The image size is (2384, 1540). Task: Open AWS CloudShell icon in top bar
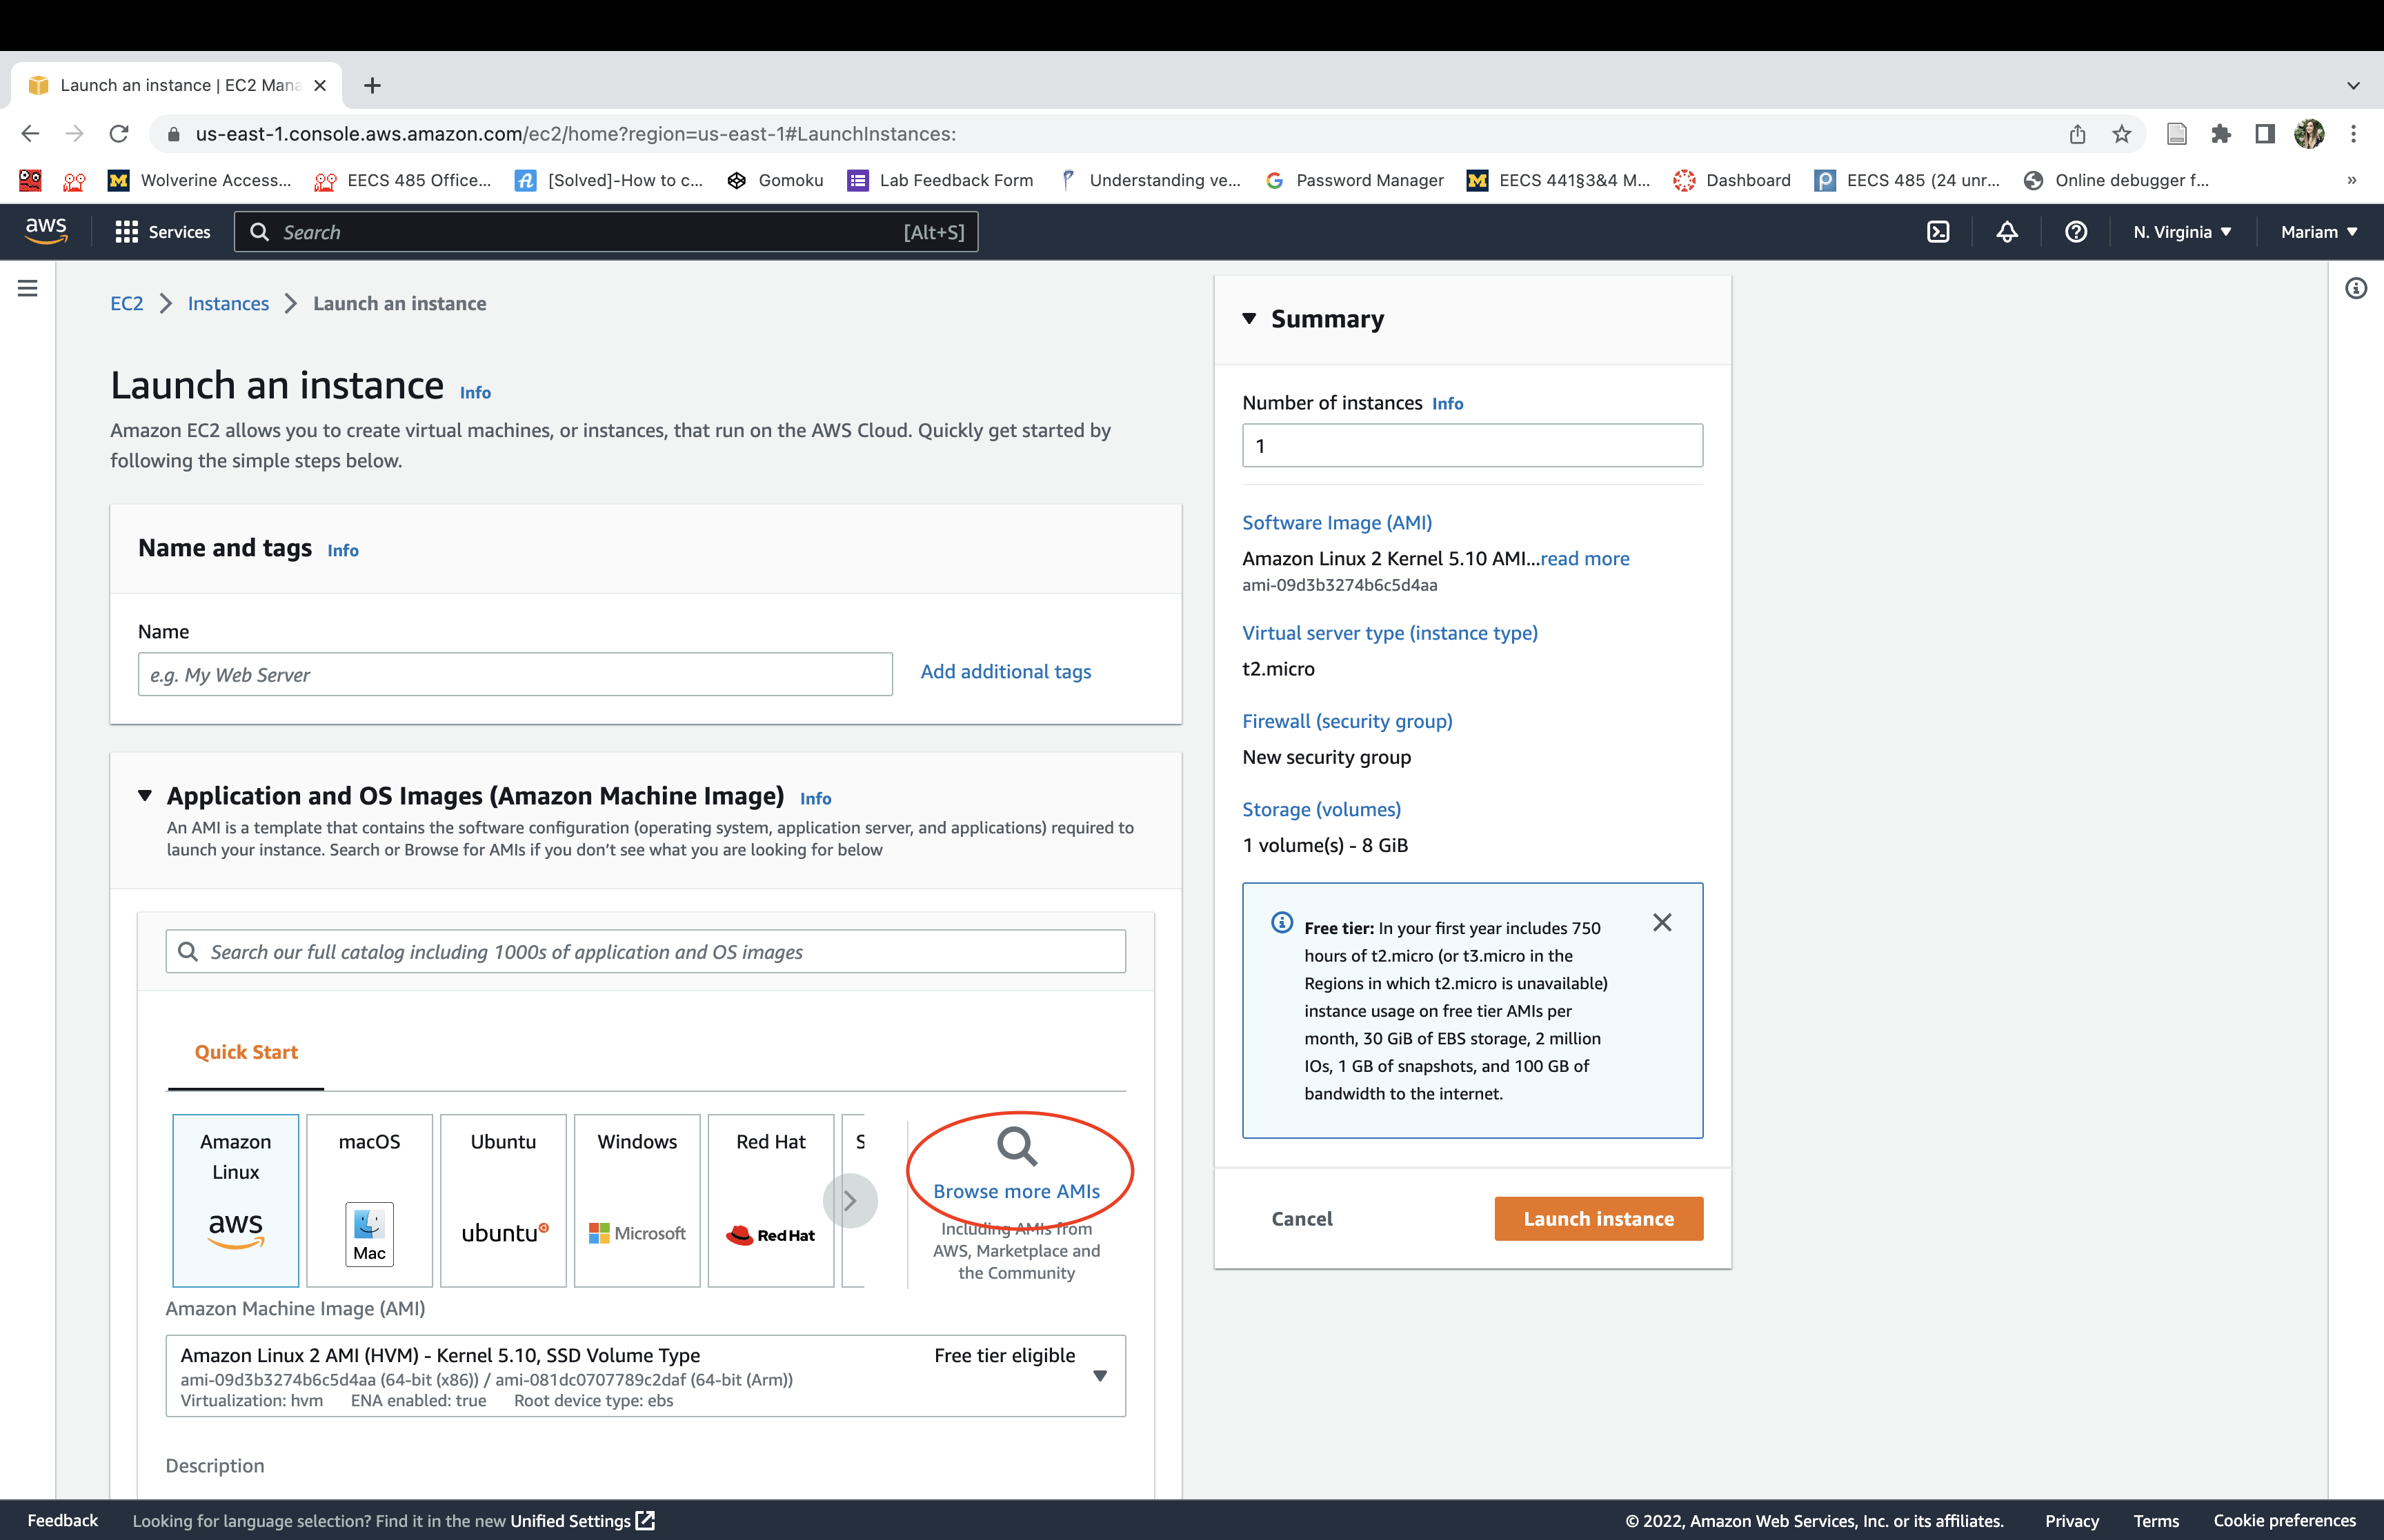[1938, 232]
